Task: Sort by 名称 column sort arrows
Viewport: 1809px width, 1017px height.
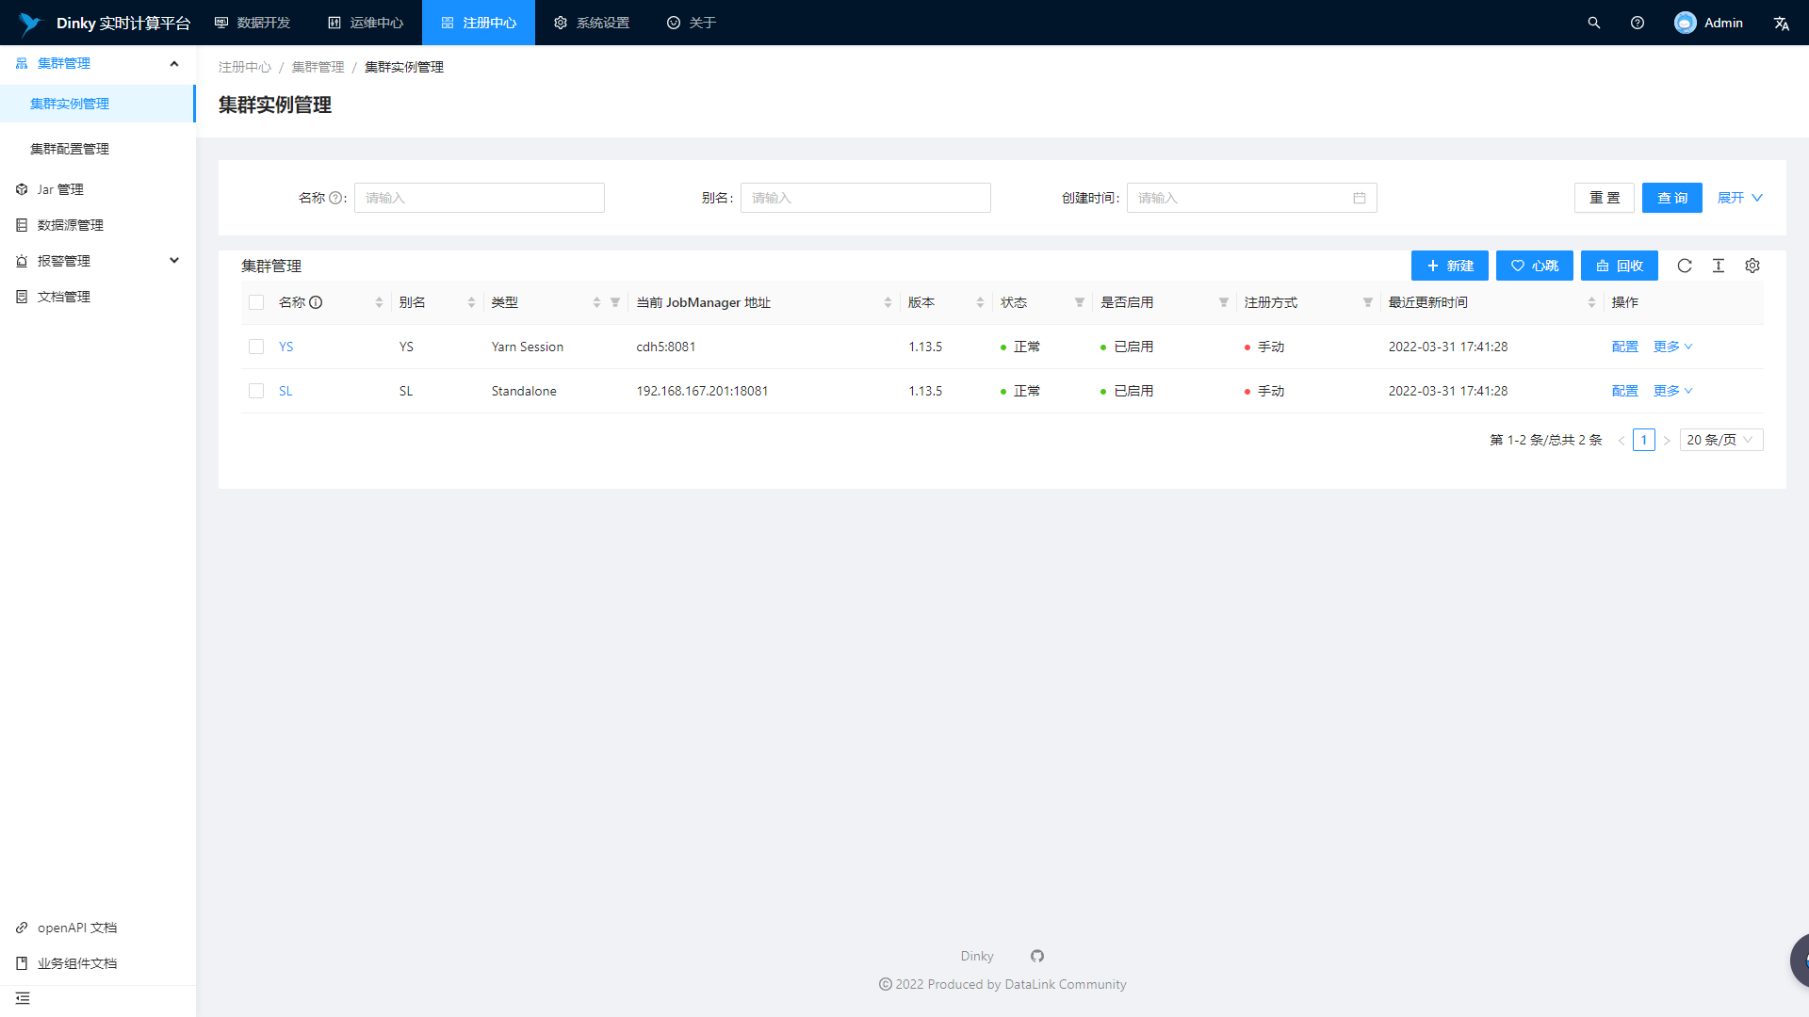Action: tap(379, 302)
